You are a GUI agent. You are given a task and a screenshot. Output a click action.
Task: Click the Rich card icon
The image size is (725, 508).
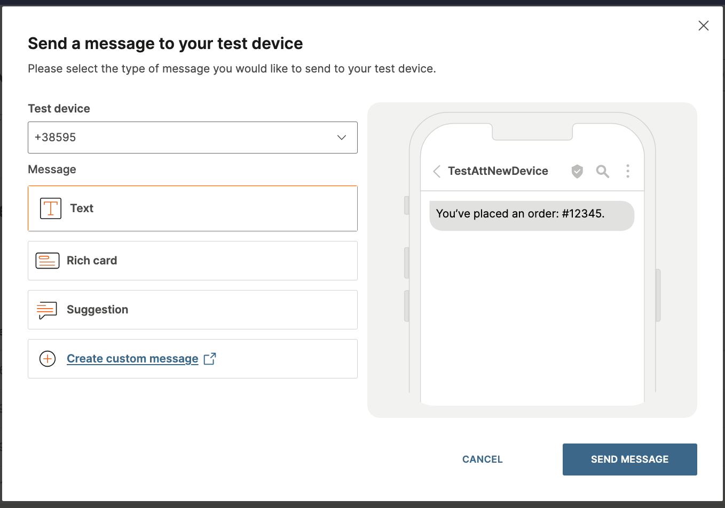47,261
